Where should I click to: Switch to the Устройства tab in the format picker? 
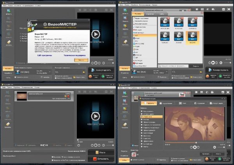tap(150, 14)
